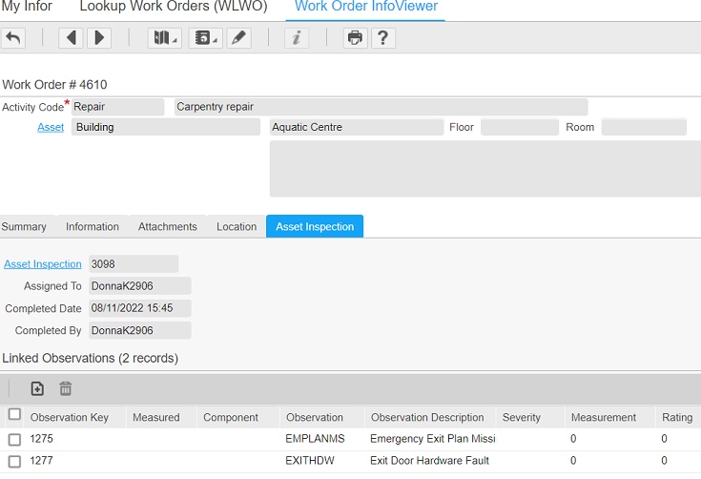The height and width of the screenshot is (479, 701).
Task: Click the italic info icon
Action: (297, 38)
